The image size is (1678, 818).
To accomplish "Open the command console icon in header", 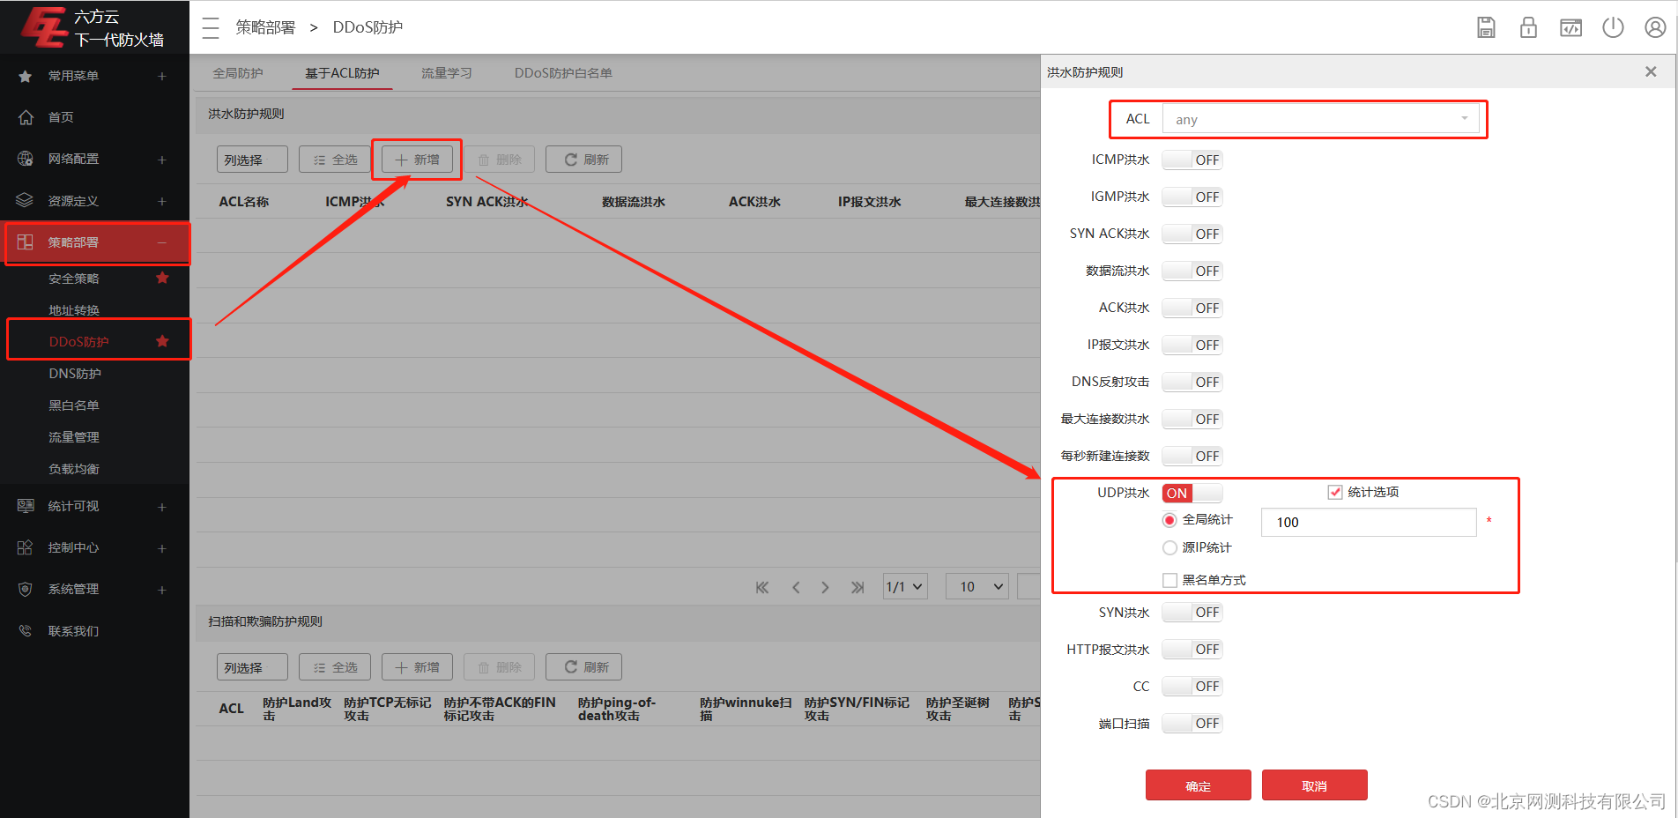I will coord(1570,27).
